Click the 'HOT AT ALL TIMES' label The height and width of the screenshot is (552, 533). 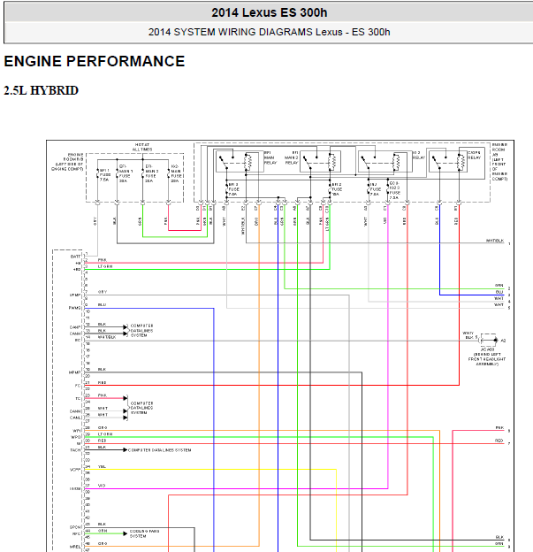(142, 147)
